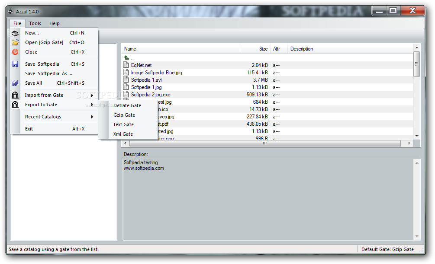
Task: Click the file list vertical scrollbar thumb
Action: 416,64
